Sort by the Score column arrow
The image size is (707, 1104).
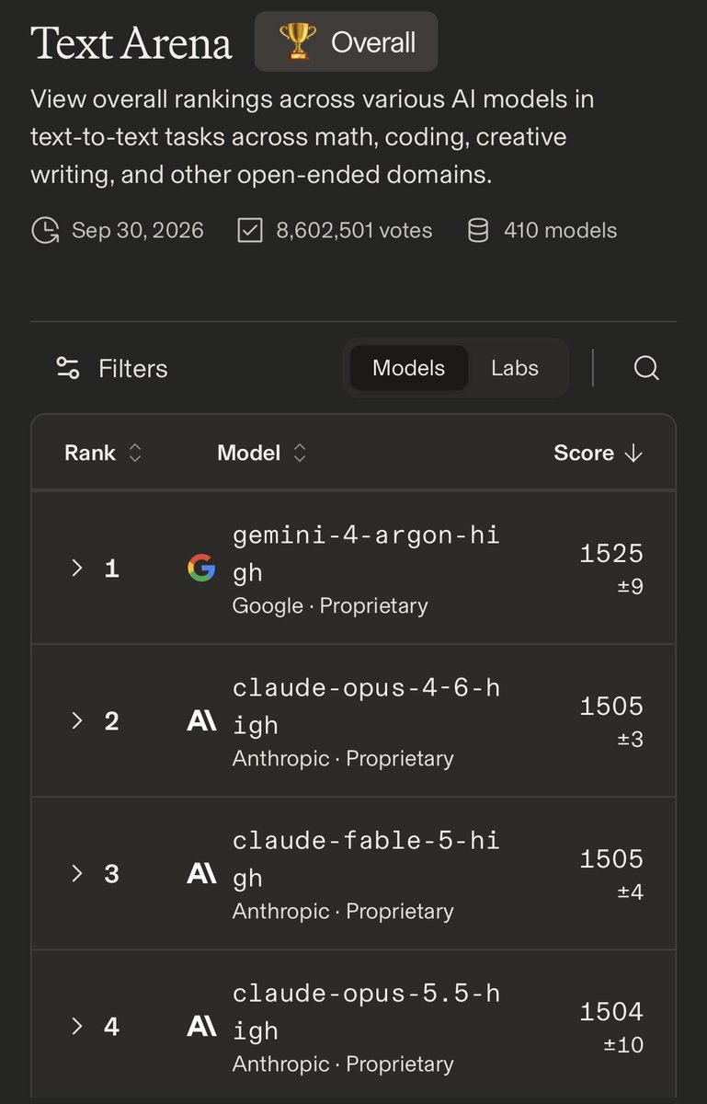(633, 453)
